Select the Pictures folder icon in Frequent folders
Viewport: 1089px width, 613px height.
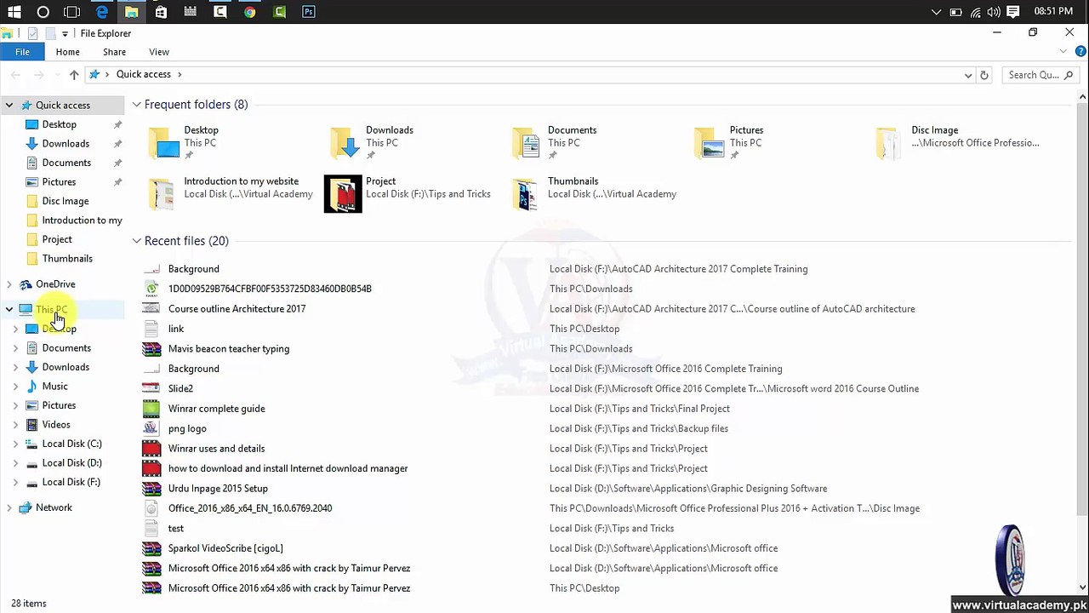pos(710,142)
